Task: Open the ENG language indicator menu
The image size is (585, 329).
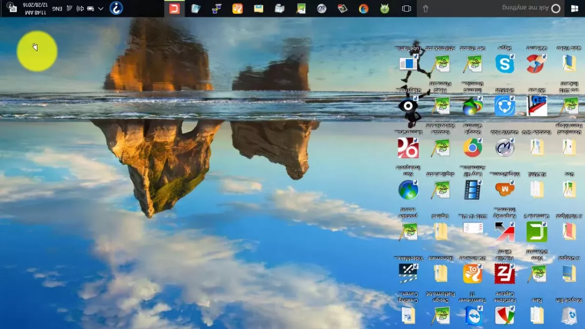Action: (x=58, y=8)
